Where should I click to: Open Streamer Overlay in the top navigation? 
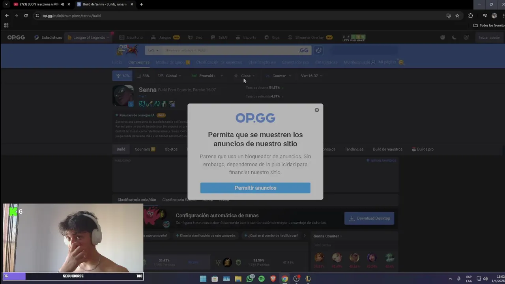coord(310,37)
